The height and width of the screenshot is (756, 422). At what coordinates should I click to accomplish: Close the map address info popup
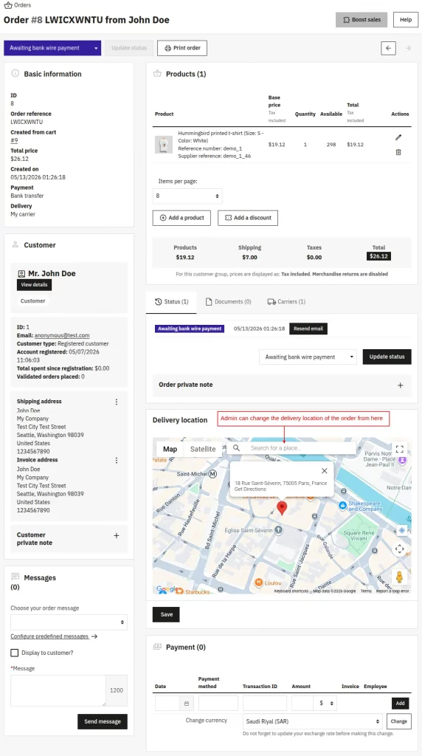pyautogui.click(x=324, y=471)
